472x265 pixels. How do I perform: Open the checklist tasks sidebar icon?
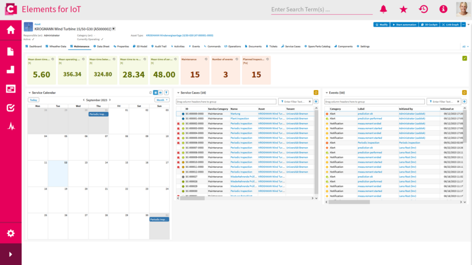11,108
